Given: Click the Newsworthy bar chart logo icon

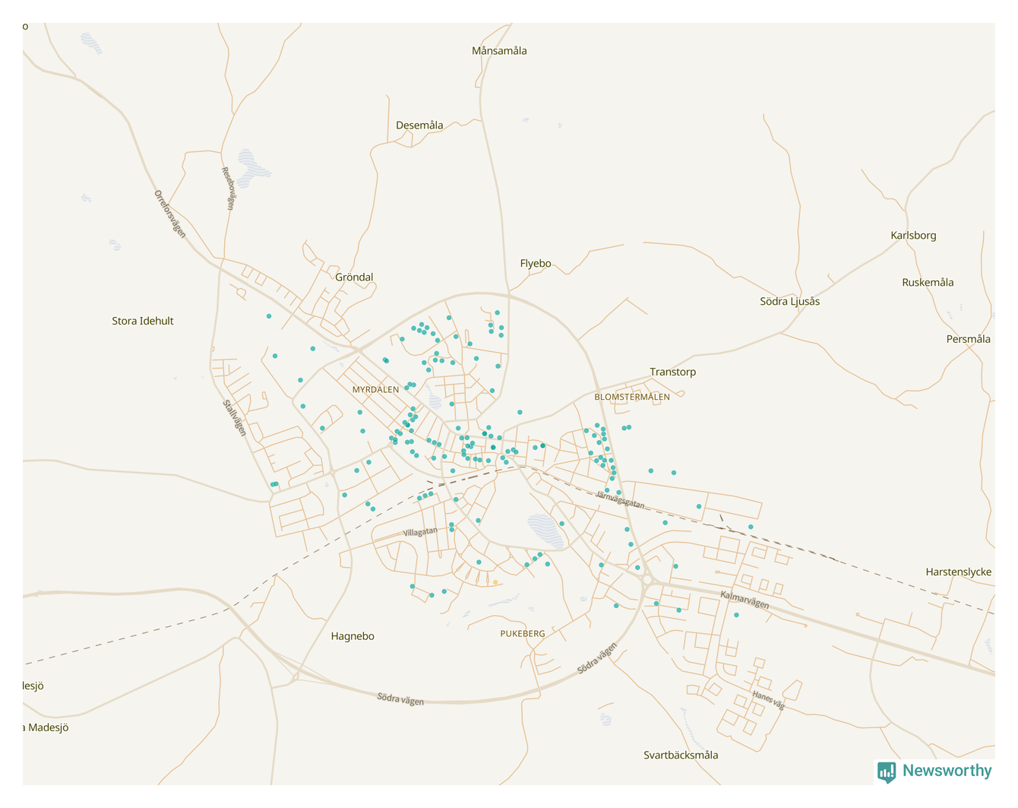Looking at the screenshot, I should click(887, 772).
